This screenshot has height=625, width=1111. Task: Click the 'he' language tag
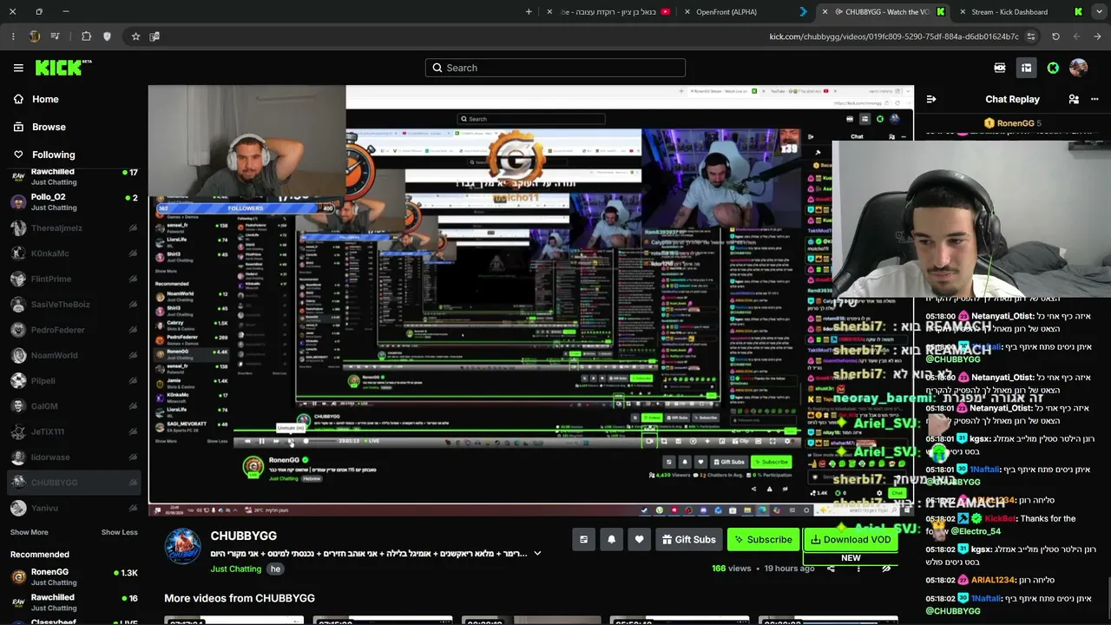click(x=275, y=569)
